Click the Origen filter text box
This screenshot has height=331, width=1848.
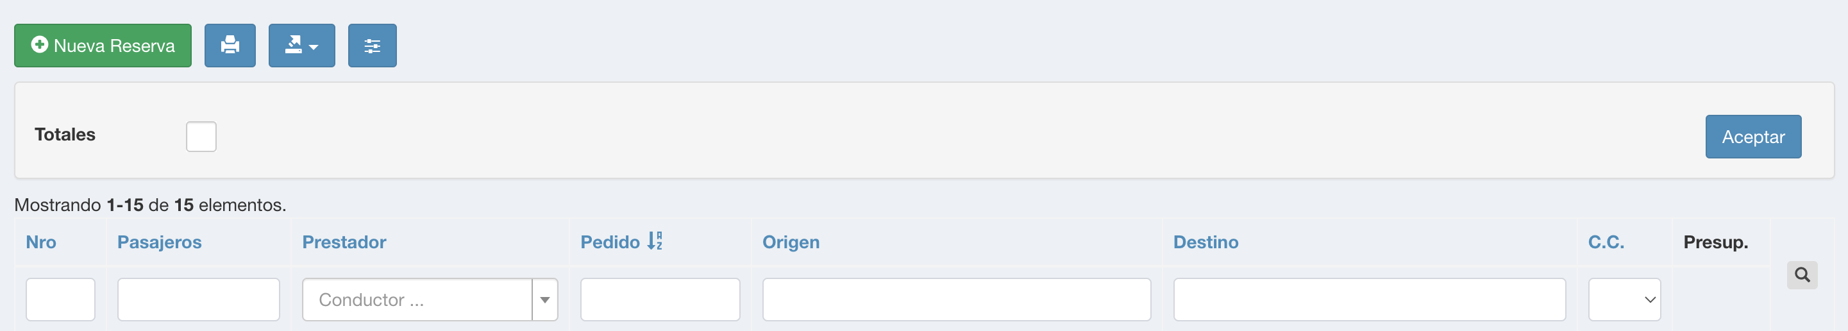tap(956, 300)
